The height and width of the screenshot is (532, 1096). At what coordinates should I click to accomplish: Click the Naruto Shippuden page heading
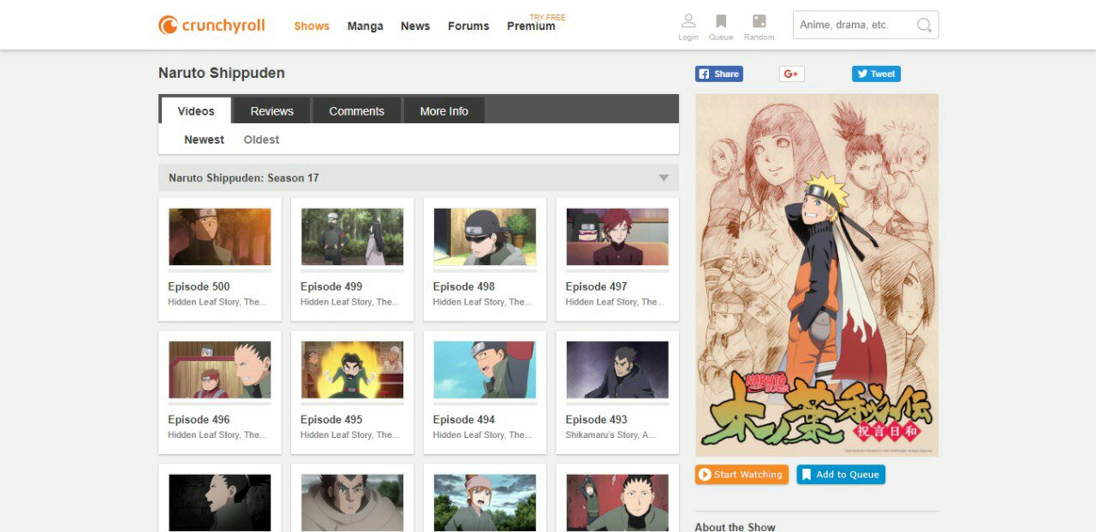point(222,74)
